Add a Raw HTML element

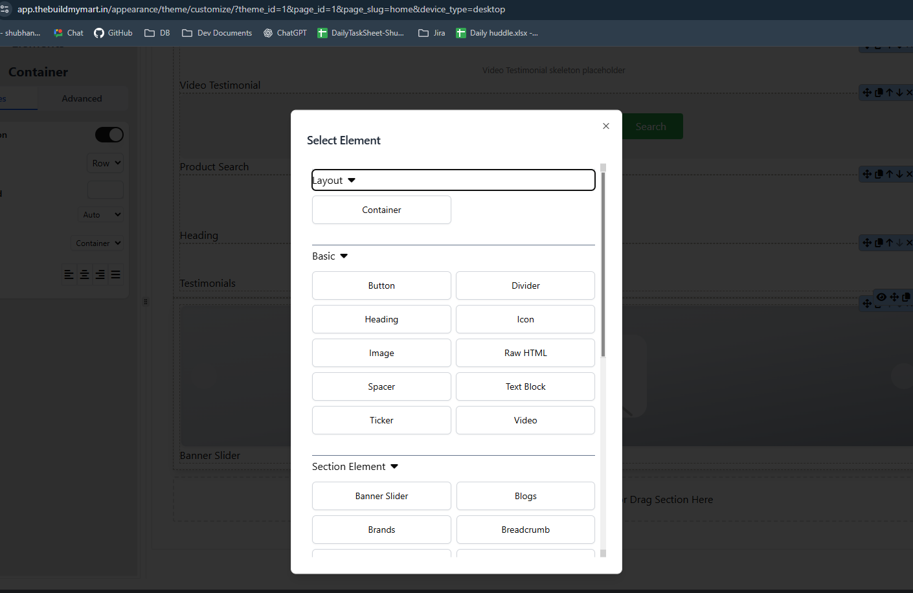click(525, 353)
